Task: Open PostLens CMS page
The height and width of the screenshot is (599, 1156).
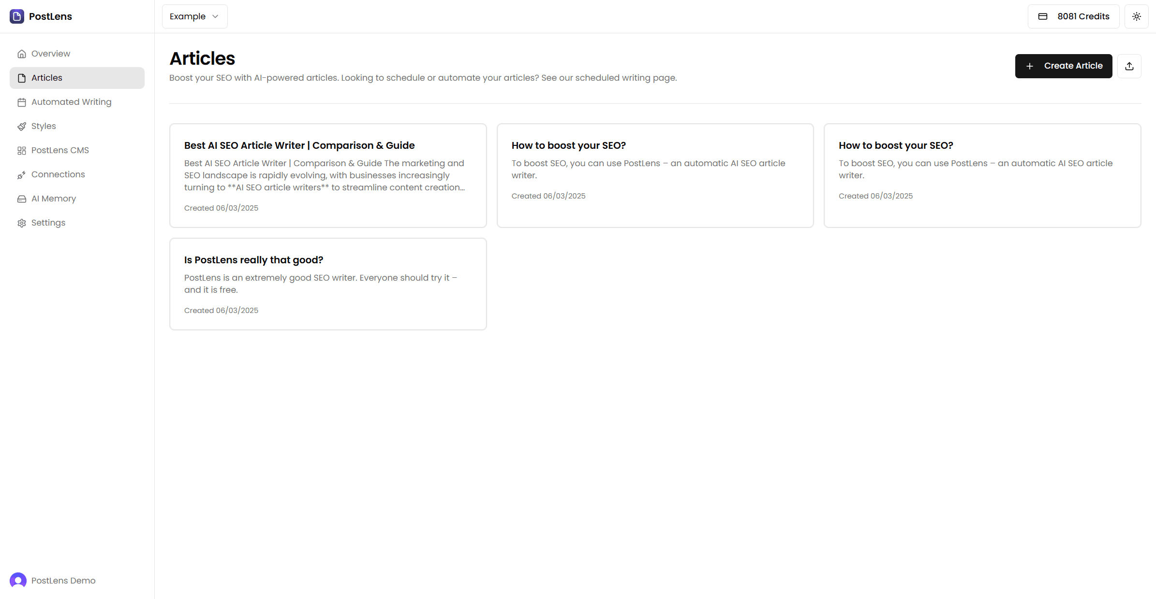Action: [77, 150]
